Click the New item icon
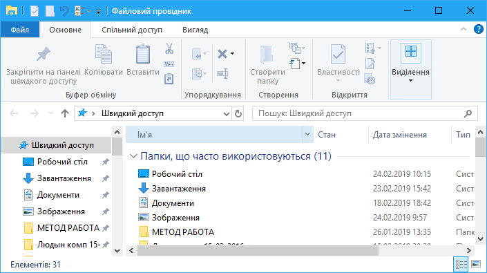Screen dimensions: 487x273 tap(295, 64)
